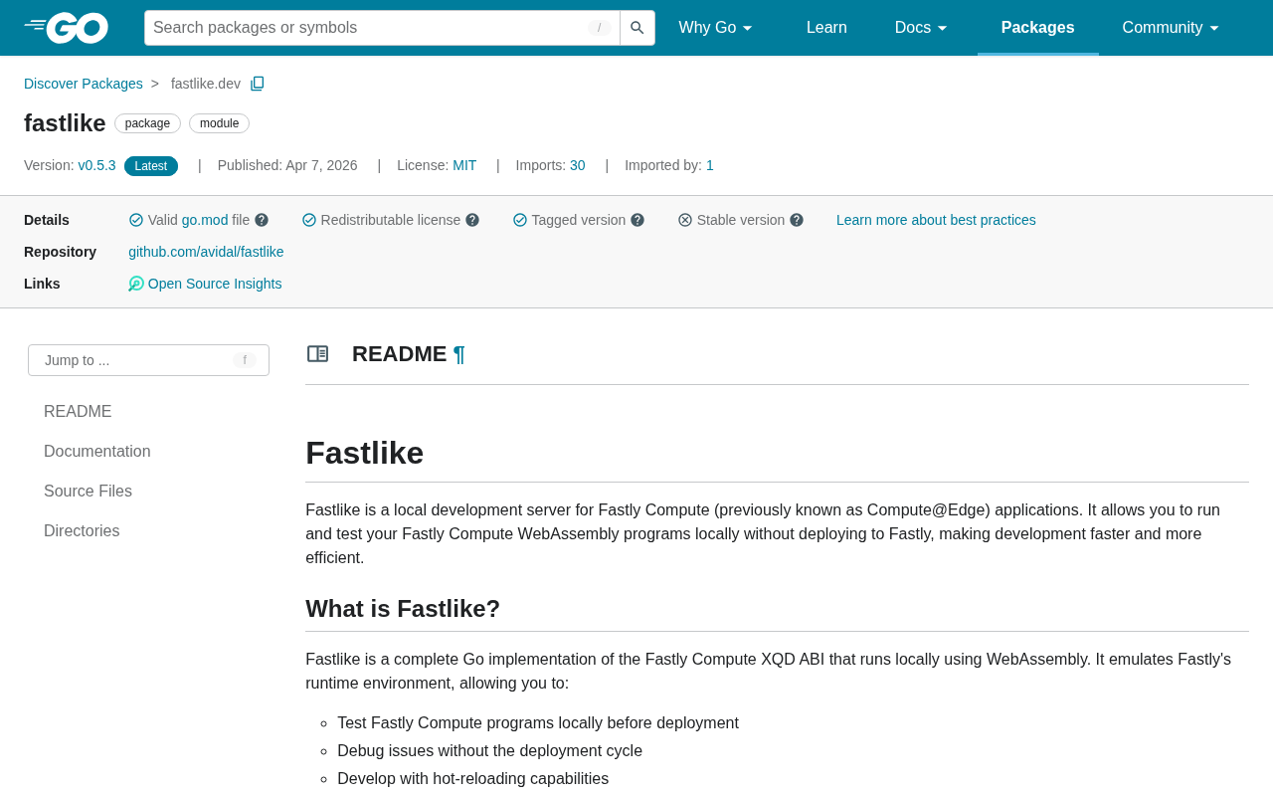The image size is (1273, 796).
Task: Click the Go logo in the header
Action: point(67,28)
